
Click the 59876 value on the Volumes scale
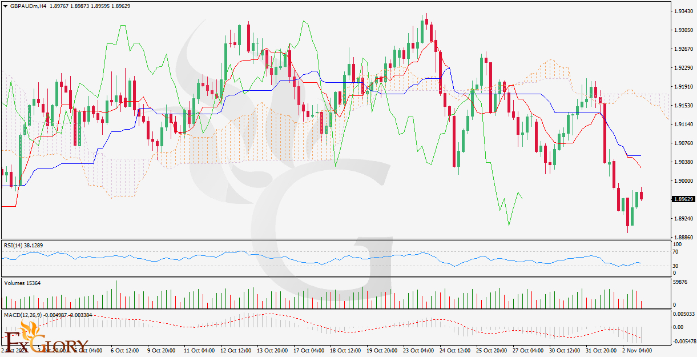[681, 282]
